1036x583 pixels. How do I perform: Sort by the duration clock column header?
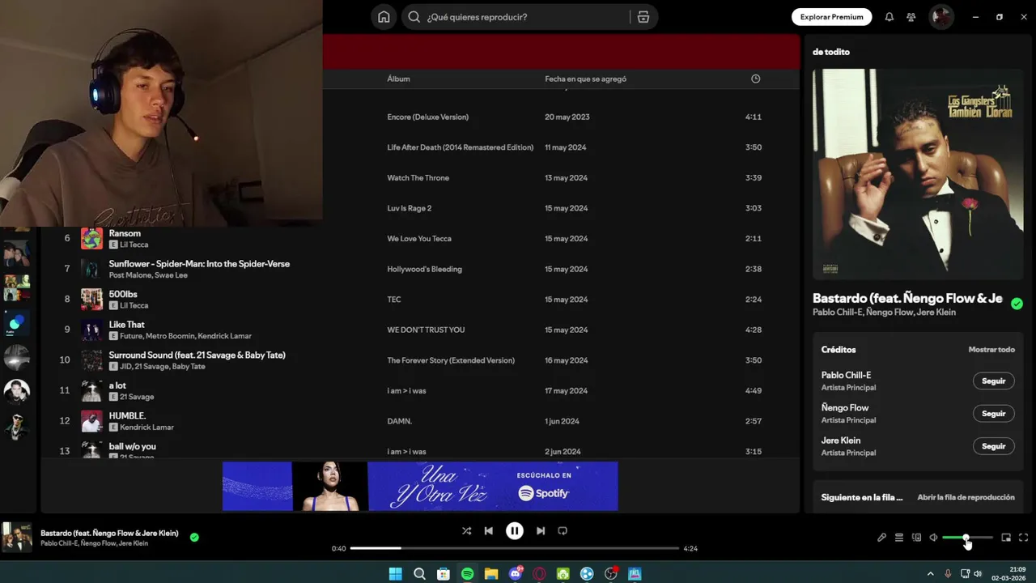click(x=755, y=79)
